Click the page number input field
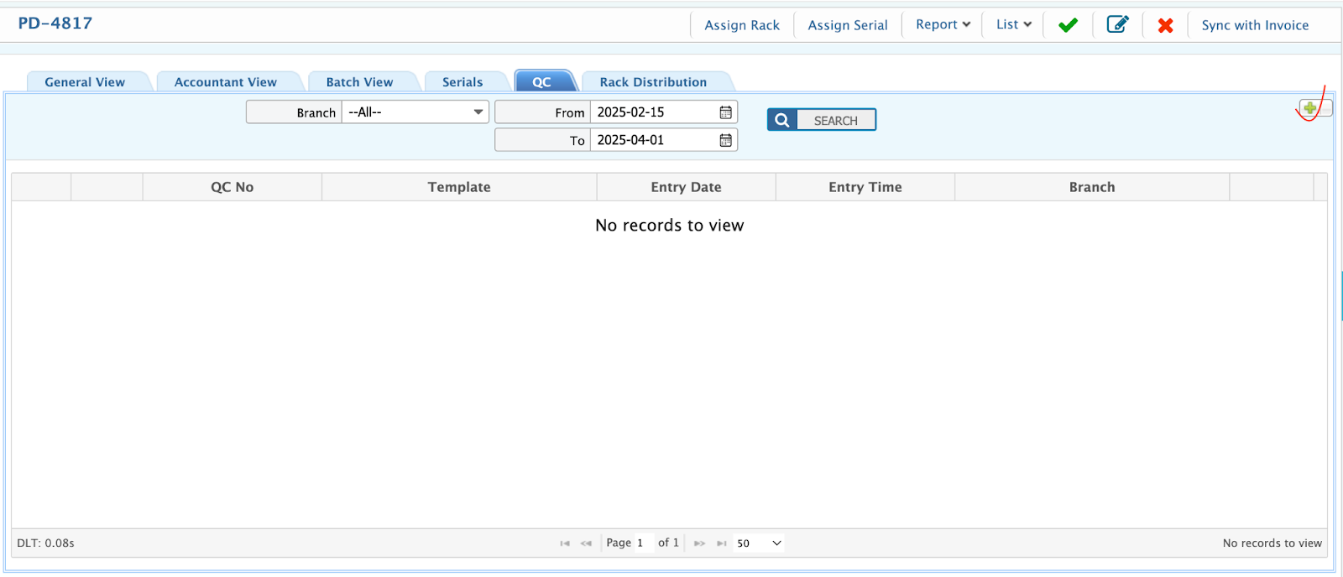The height and width of the screenshot is (577, 1343). pyautogui.click(x=642, y=543)
